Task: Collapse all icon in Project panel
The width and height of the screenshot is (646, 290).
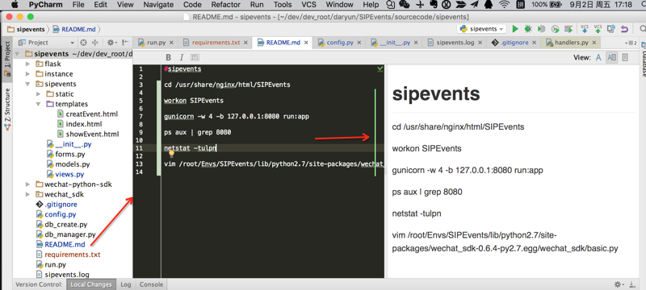Action: 95,43
